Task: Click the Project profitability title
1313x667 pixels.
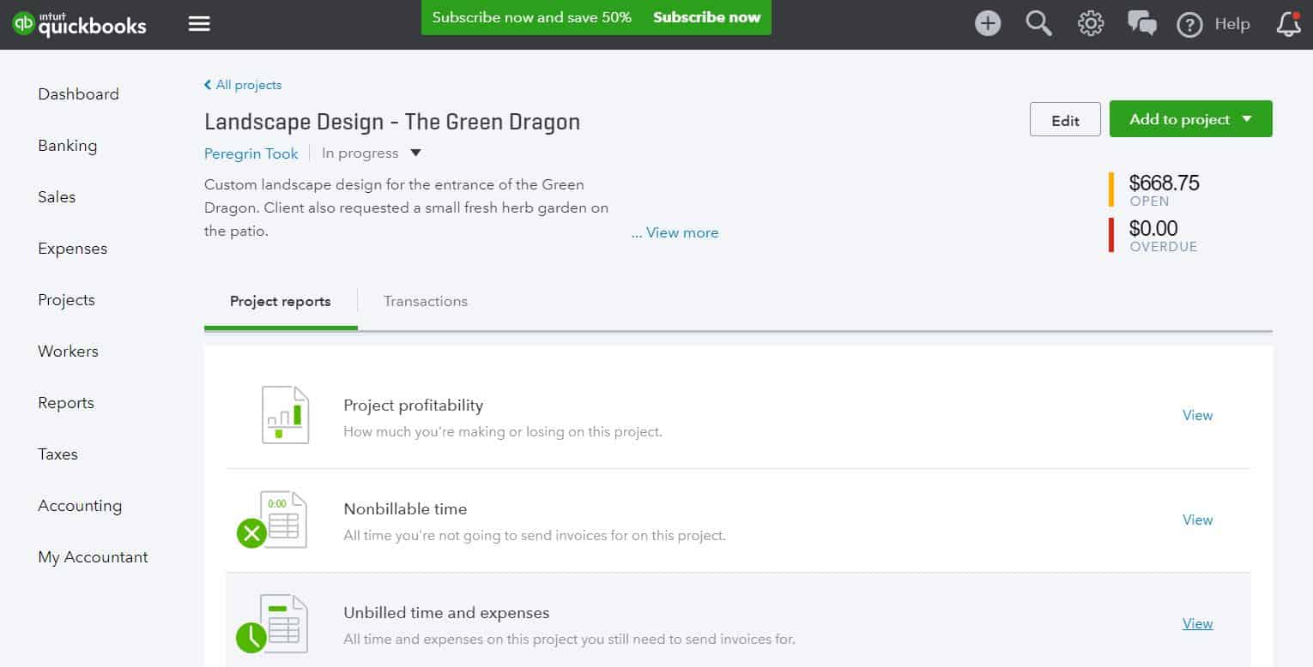Action: [x=414, y=405]
